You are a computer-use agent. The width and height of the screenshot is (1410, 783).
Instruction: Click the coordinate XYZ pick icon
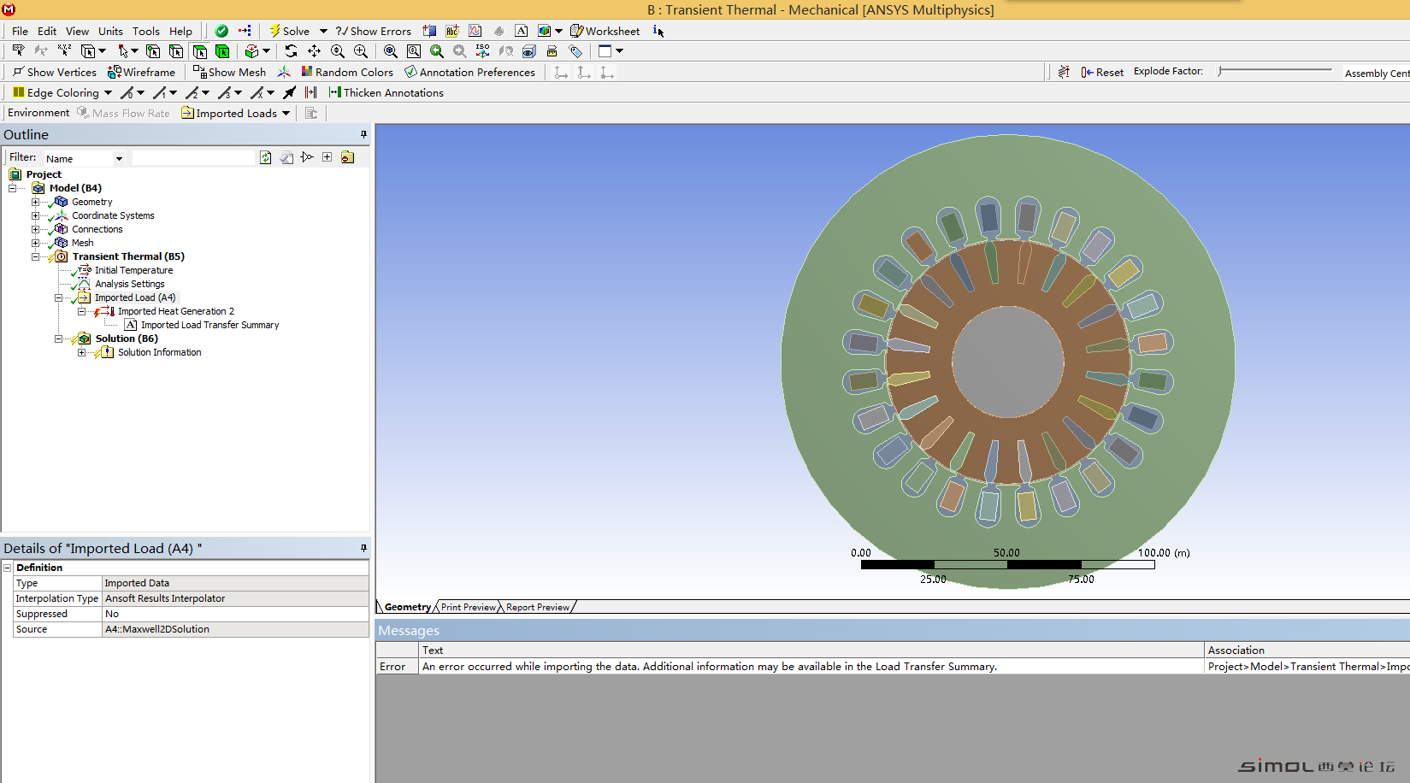point(64,51)
